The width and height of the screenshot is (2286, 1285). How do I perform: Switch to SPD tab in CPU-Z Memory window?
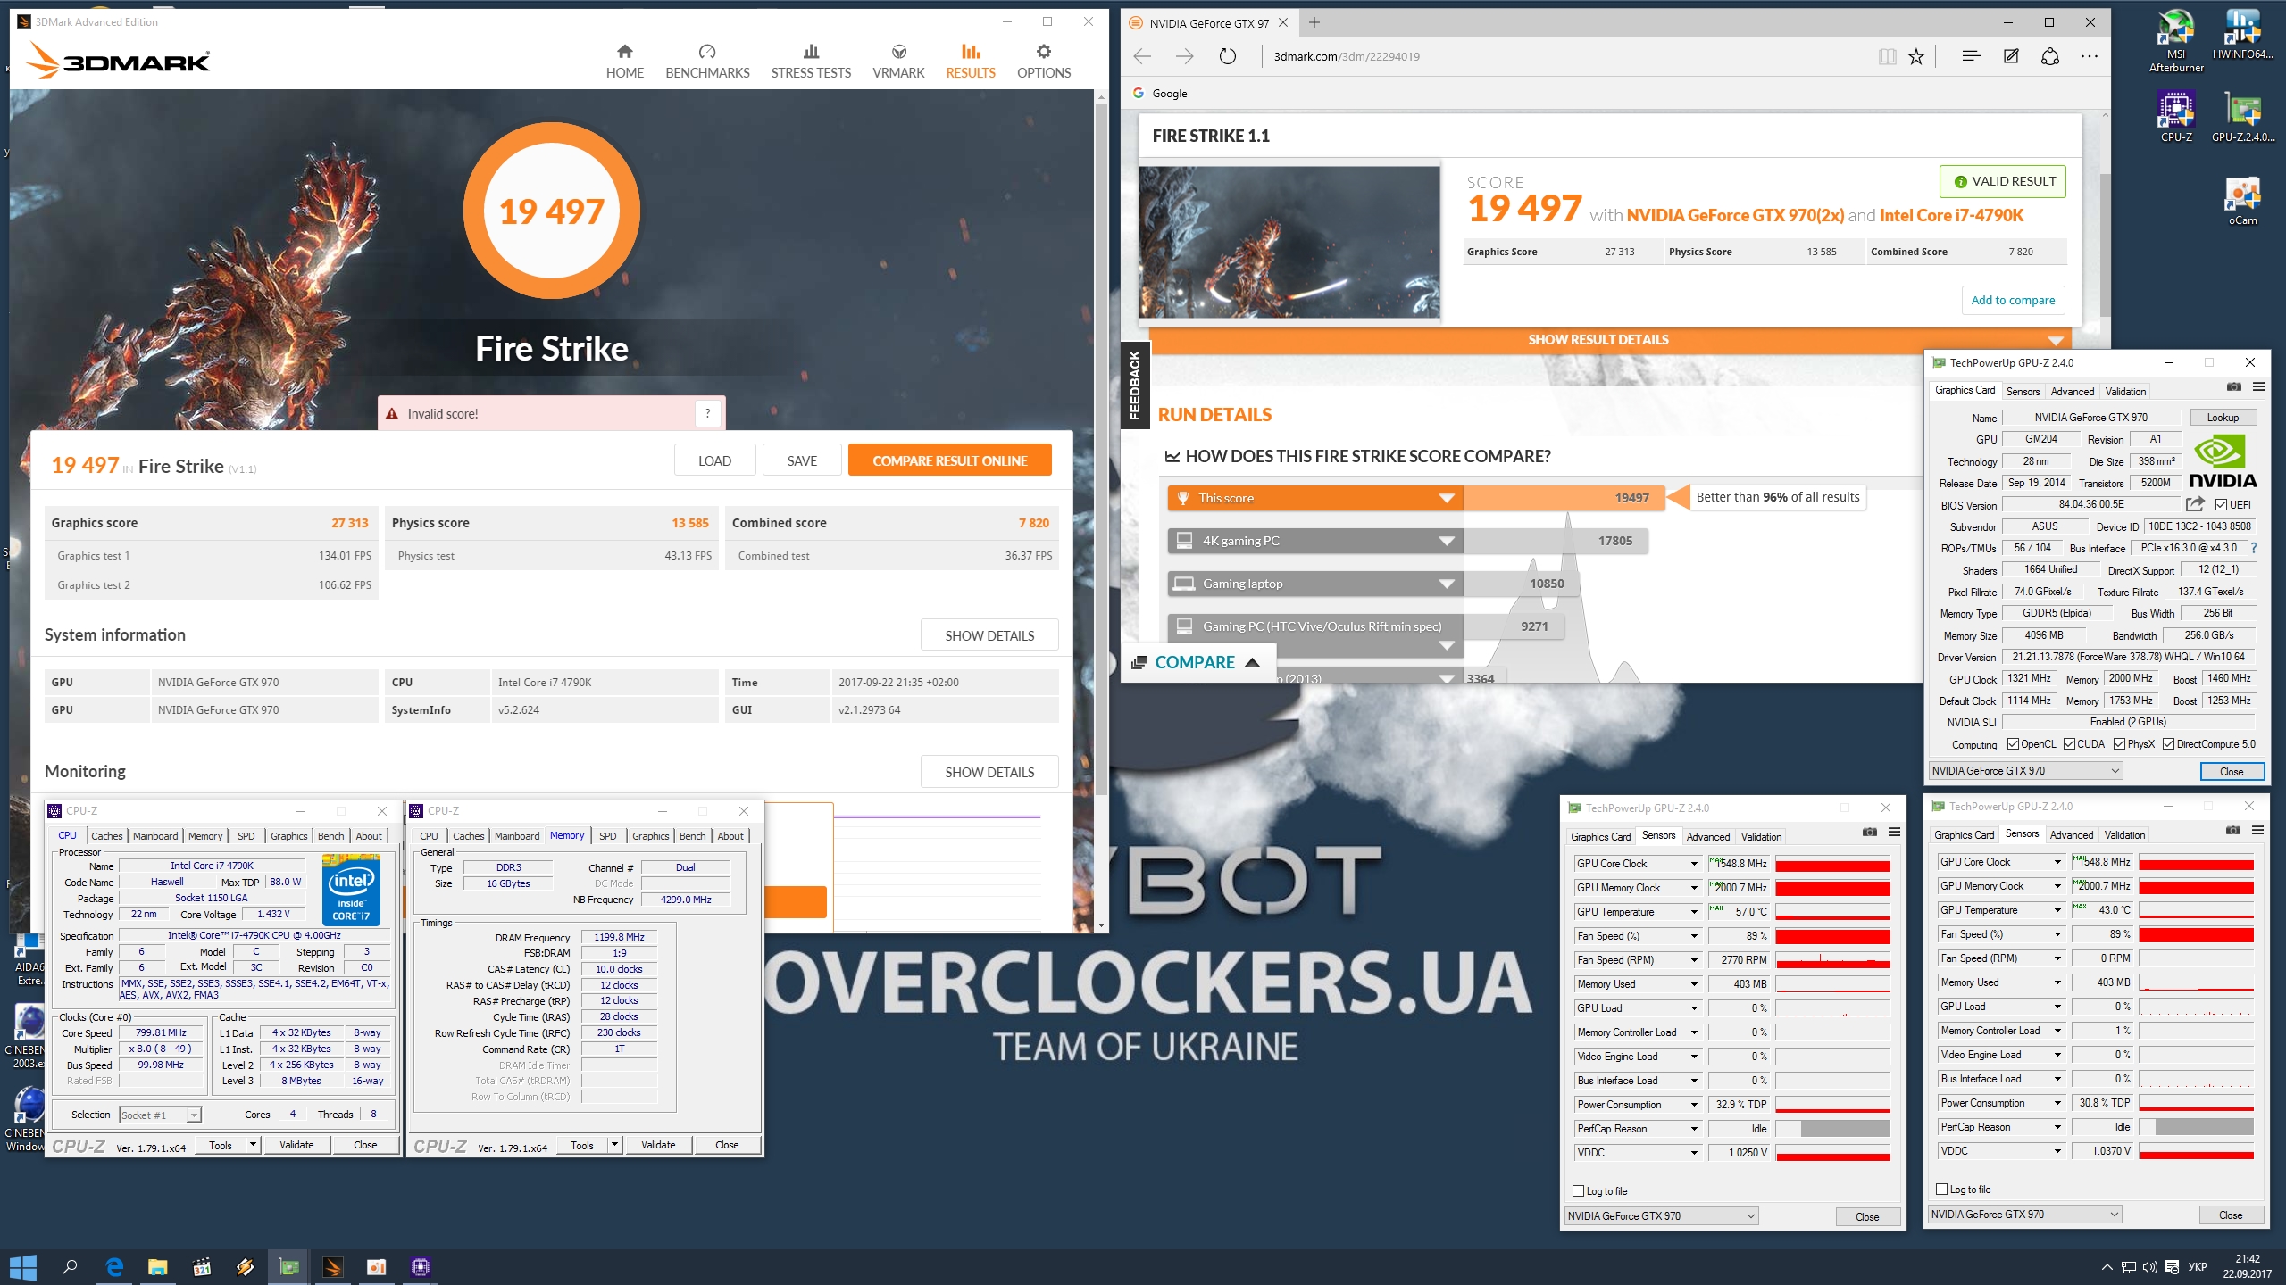click(607, 835)
